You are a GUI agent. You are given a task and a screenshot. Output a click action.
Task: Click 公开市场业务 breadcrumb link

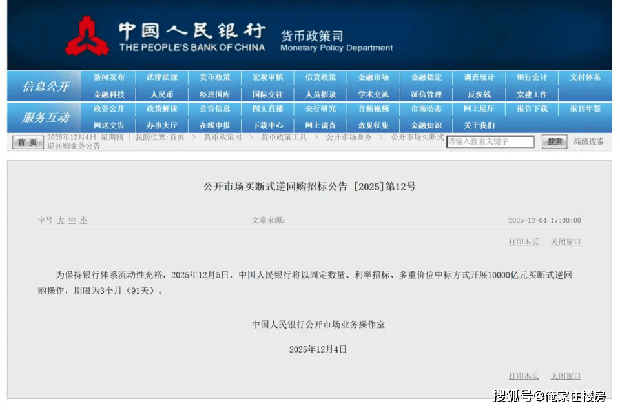pos(349,137)
